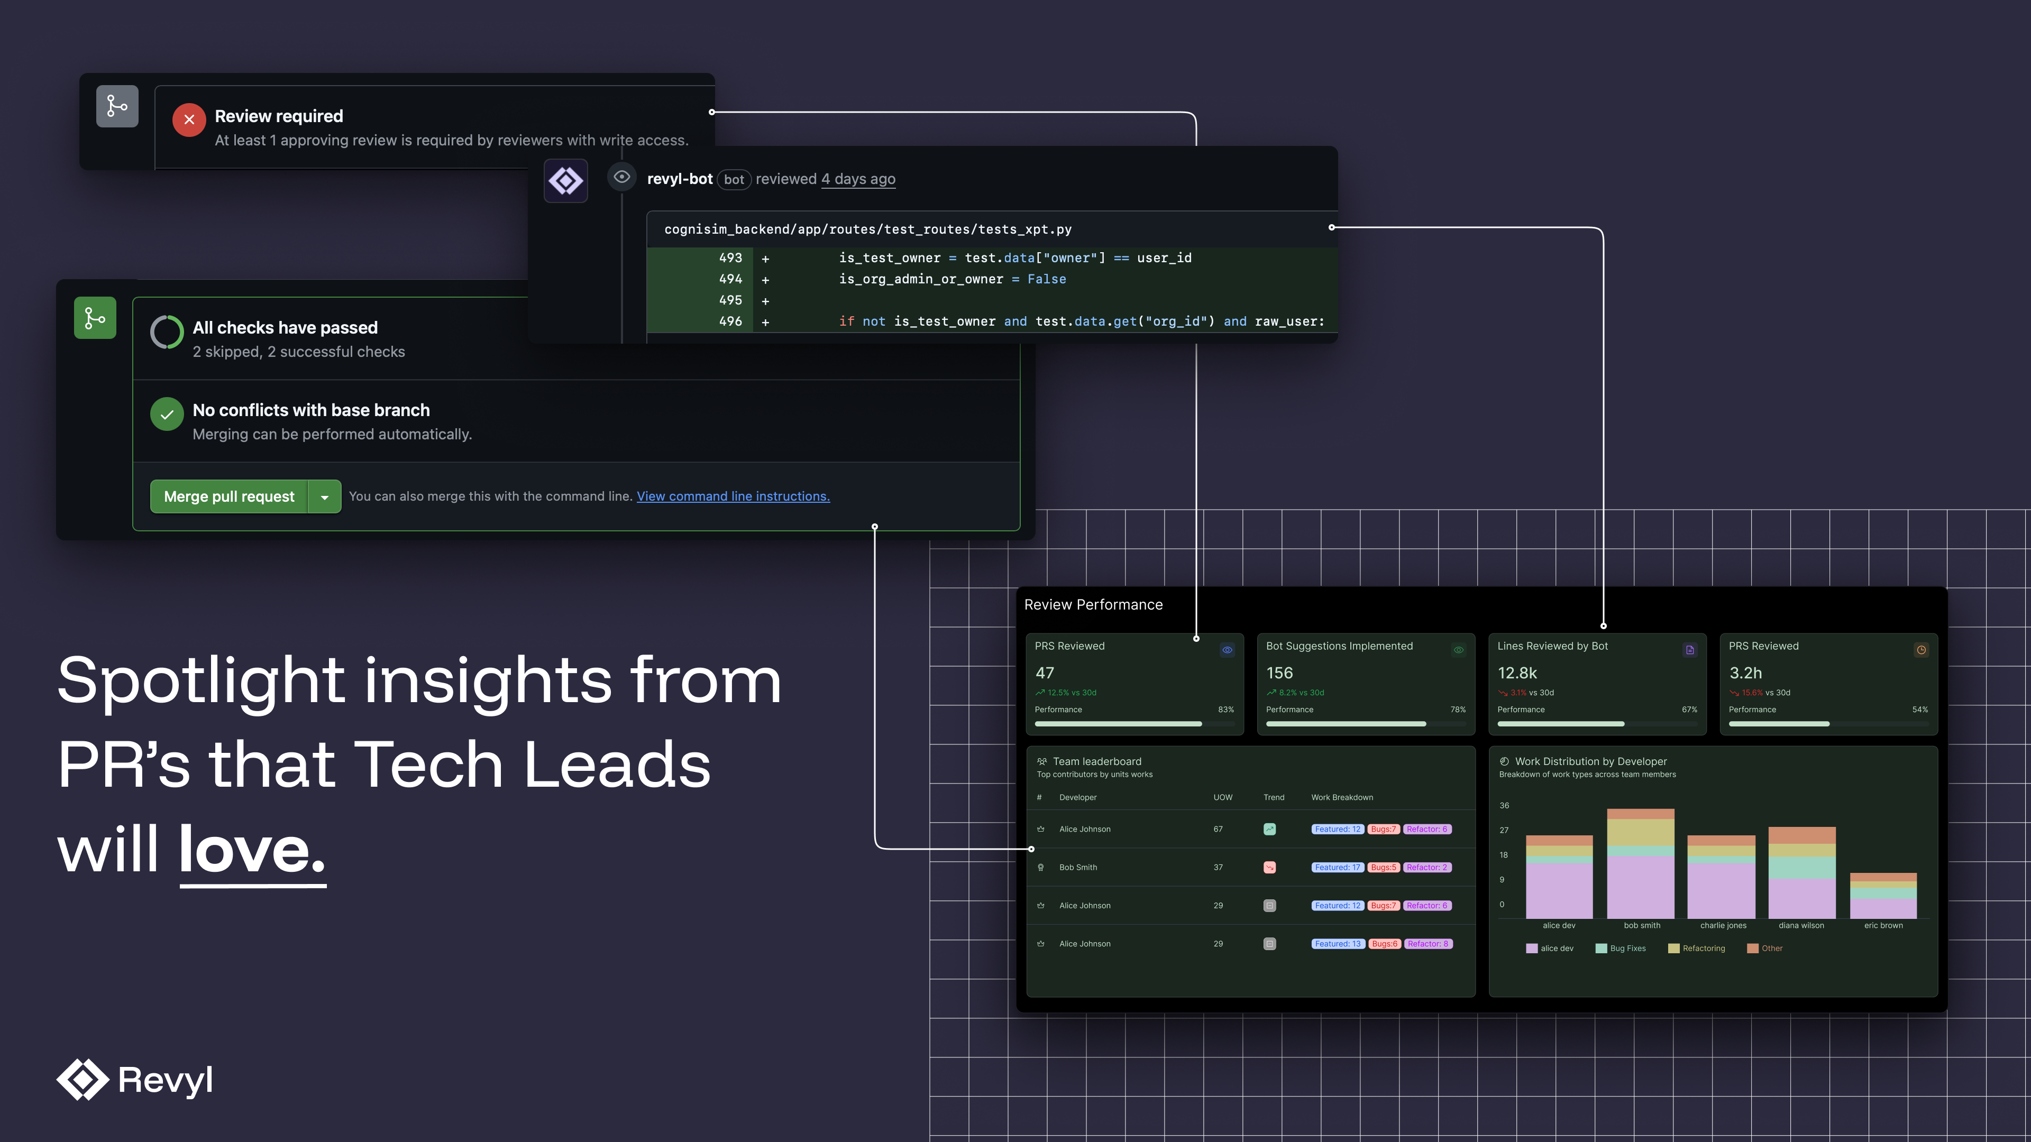Click the blue eye icon on the PRS Reviewed 47 card
Image resolution: width=2031 pixels, height=1142 pixels.
pos(1227,650)
